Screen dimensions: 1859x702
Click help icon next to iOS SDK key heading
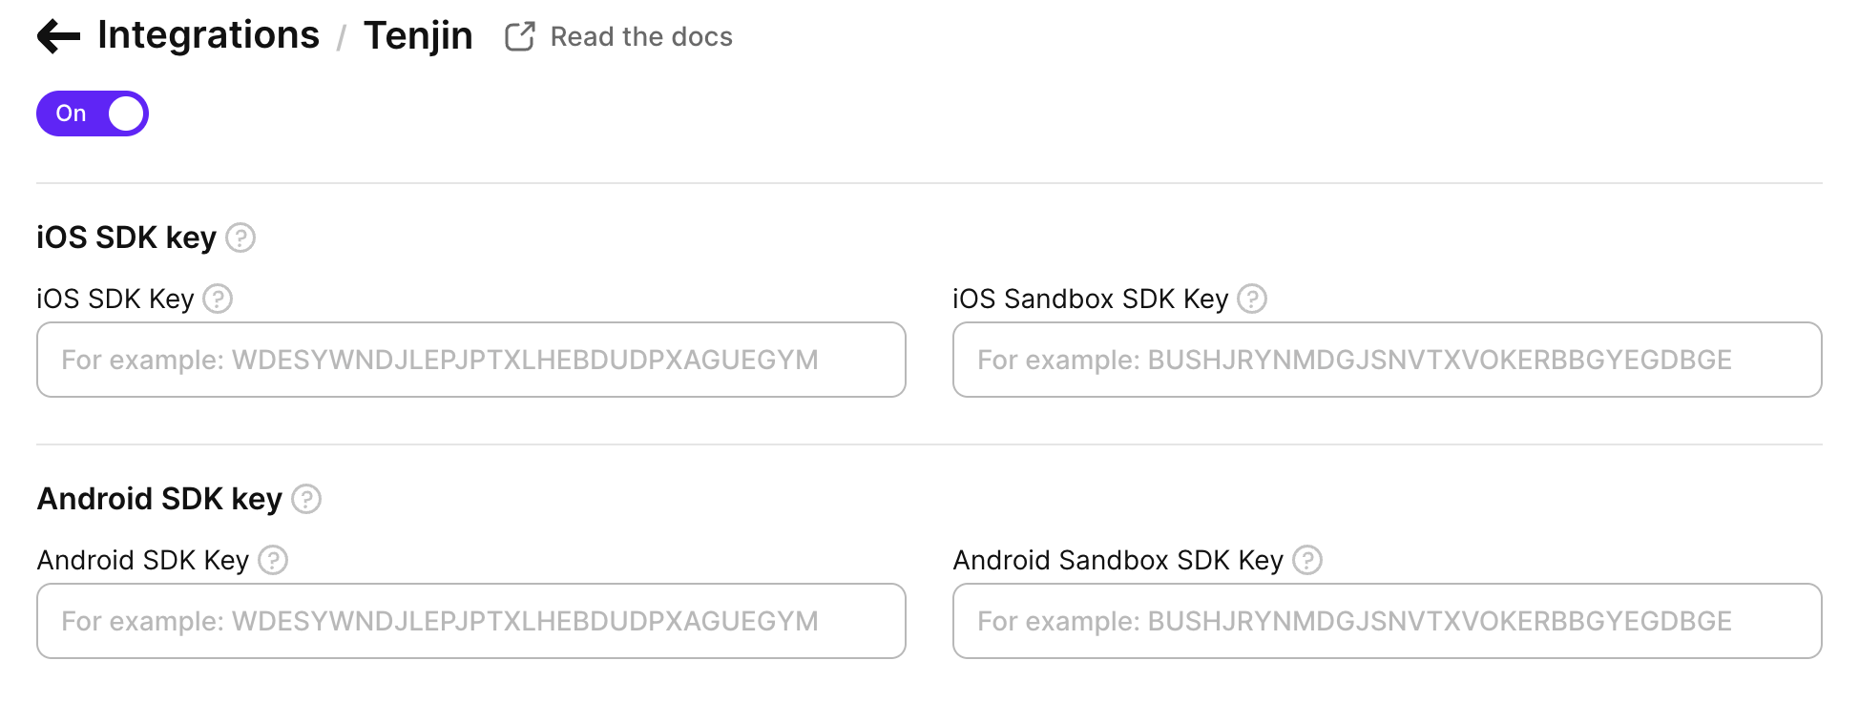[240, 237]
